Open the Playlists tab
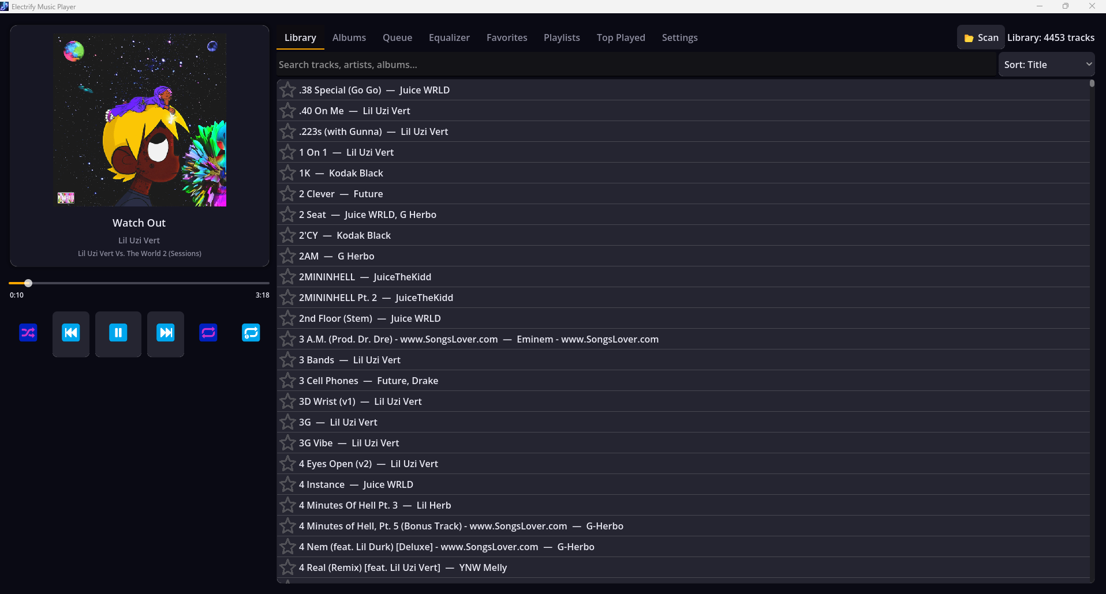1106x594 pixels. 562,37
